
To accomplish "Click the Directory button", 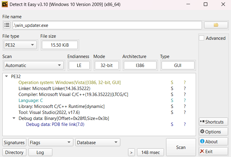I will [x=14, y=153].
